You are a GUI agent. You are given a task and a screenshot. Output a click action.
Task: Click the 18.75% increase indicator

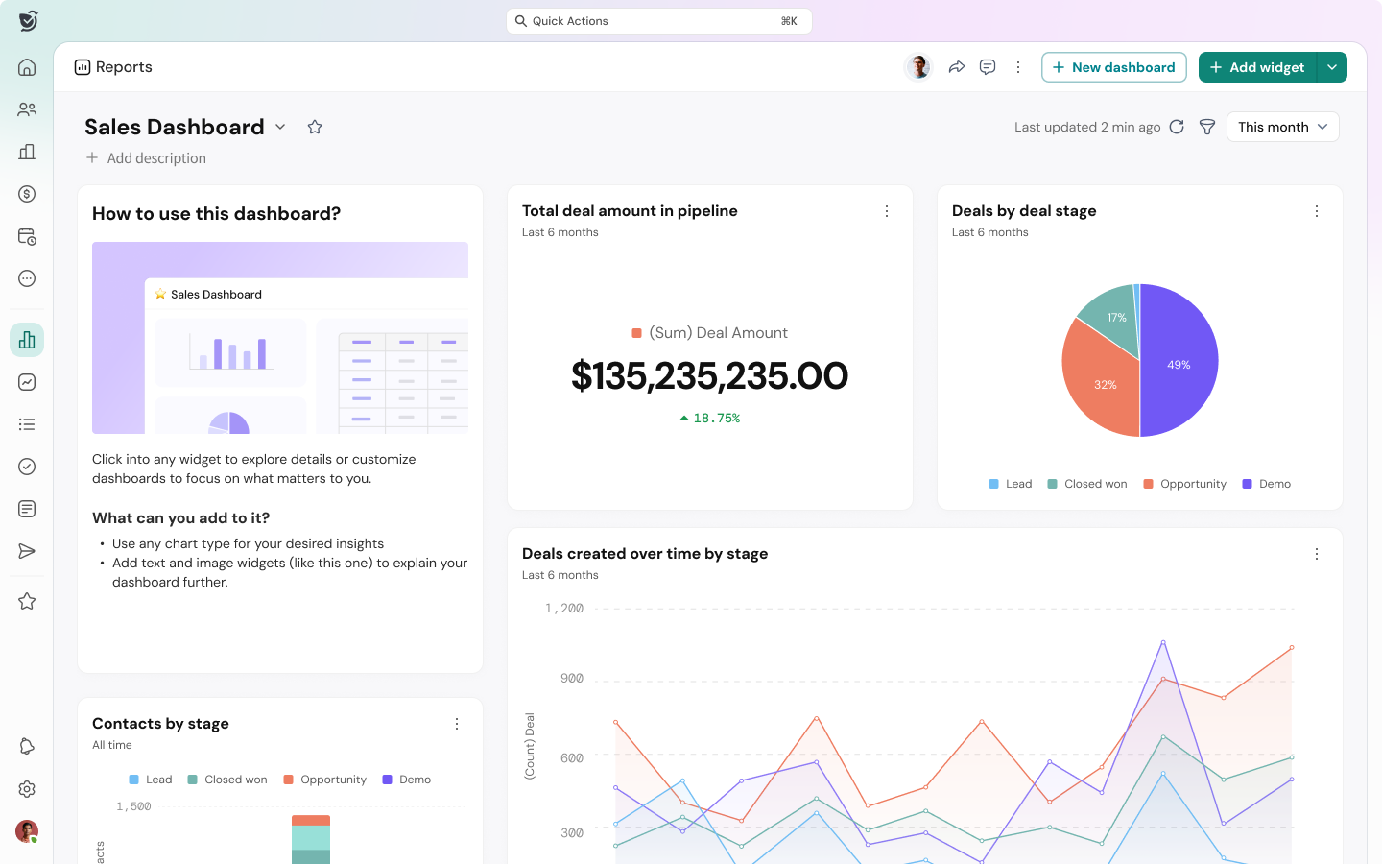point(709,419)
